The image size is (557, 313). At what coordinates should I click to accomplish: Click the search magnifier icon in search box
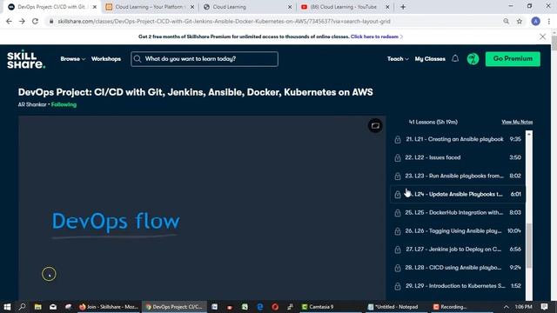138,59
